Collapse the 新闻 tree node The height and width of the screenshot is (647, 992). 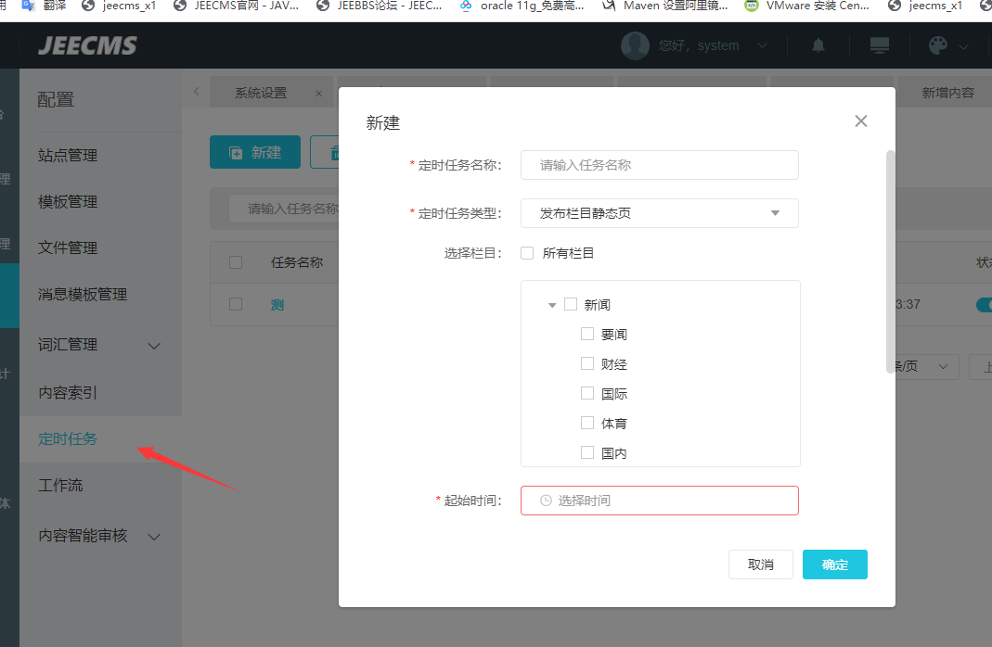[552, 305]
